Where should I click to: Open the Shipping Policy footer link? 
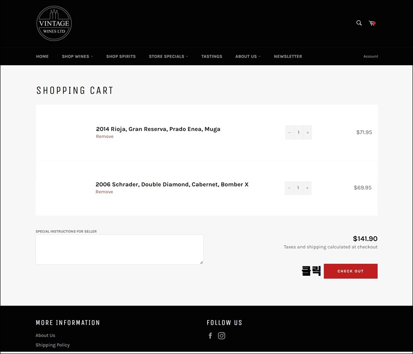[52, 345]
